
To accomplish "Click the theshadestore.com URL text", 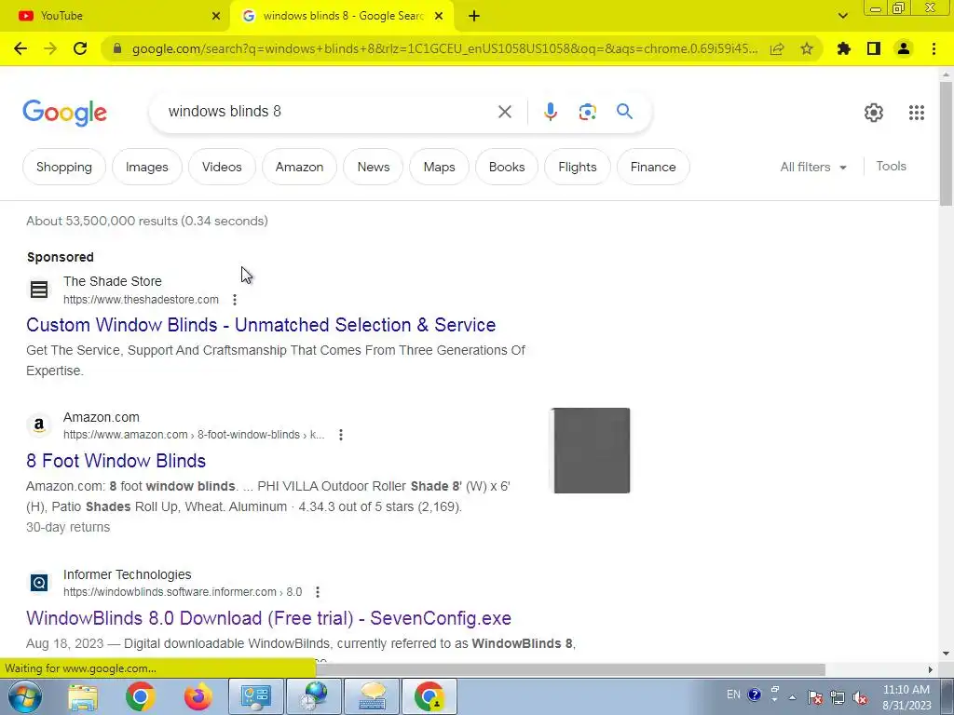I will click(x=141, y=299).
